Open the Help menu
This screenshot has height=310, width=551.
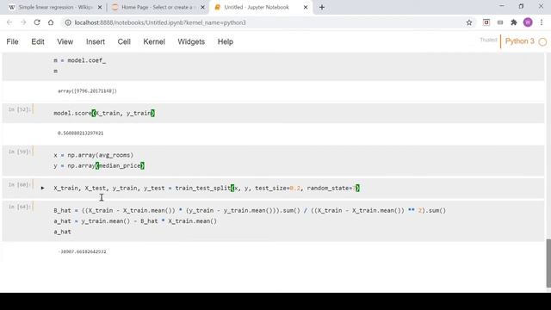pyautogui.click(x=226, y=42)
